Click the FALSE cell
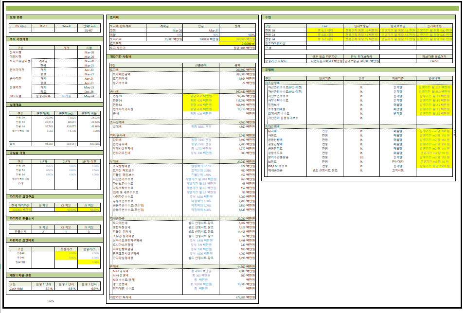The image size is (466, 313). (x=434, y=61)
